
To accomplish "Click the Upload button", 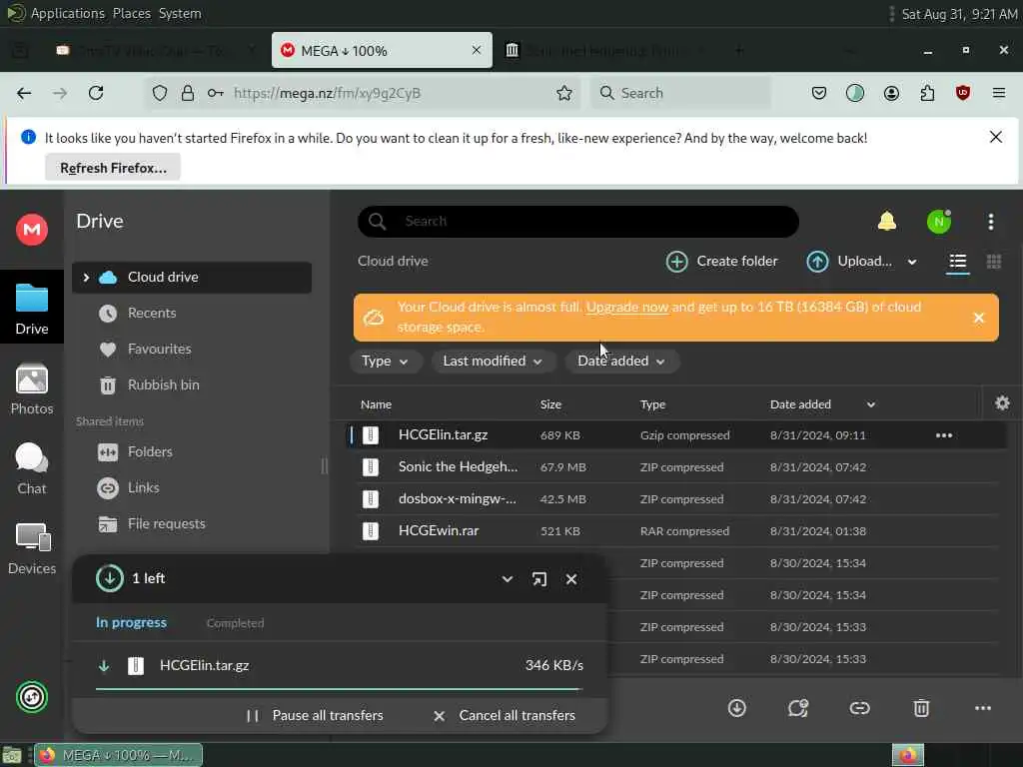I will coord(849,262).
